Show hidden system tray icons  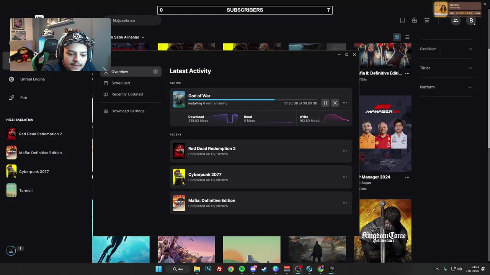(437, 269)
